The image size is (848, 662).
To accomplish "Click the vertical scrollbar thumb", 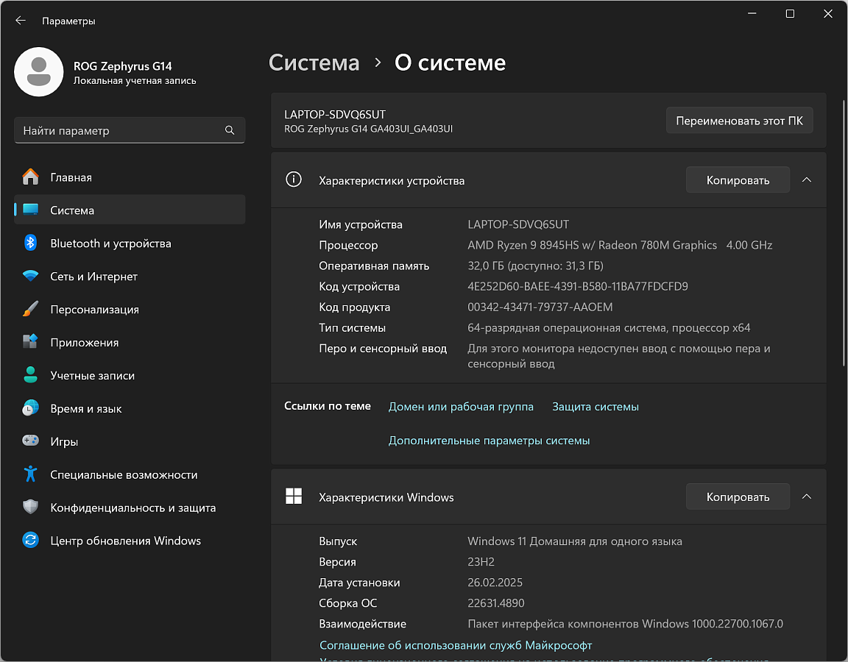I will point(844,233).
